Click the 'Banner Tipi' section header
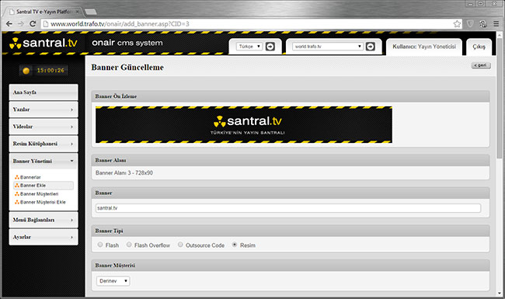Viewport: 505px width, 299px height. click(291, 231)
